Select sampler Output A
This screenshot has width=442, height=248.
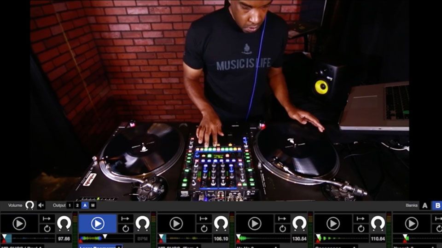[85, 206]
